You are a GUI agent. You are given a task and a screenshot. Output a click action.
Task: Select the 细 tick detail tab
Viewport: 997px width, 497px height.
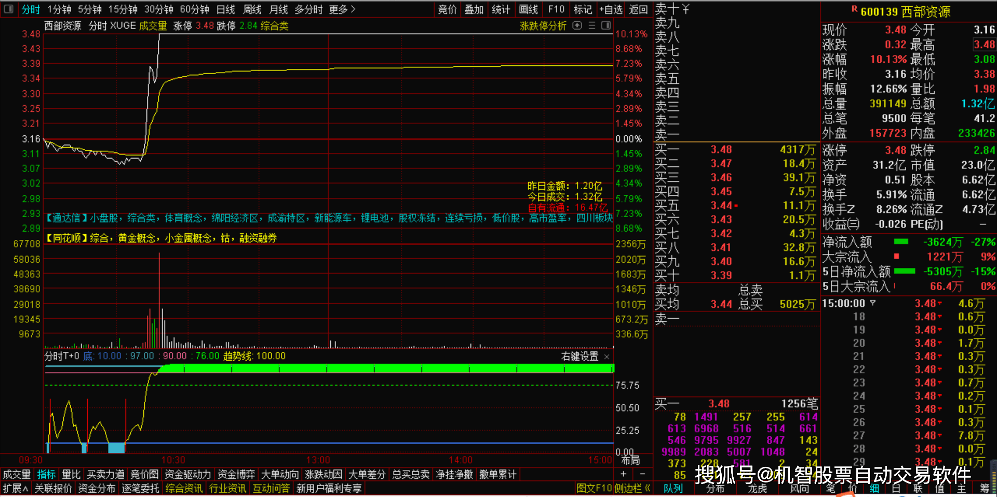[874, 488]
